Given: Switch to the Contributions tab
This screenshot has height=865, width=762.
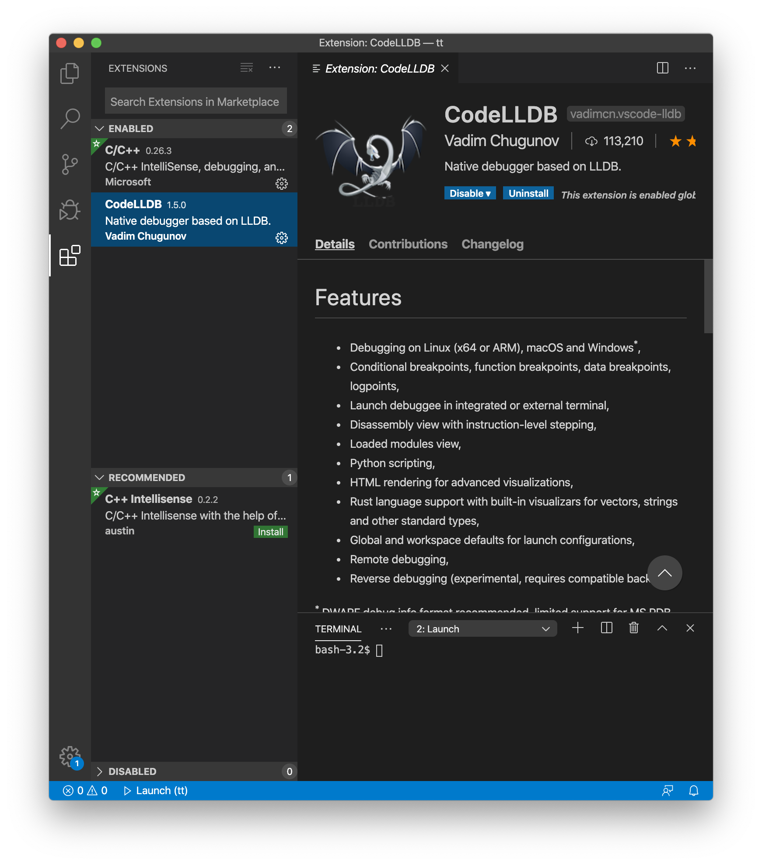Looking at the screenshot, I should pyautogui.click(x=408, y=244).
